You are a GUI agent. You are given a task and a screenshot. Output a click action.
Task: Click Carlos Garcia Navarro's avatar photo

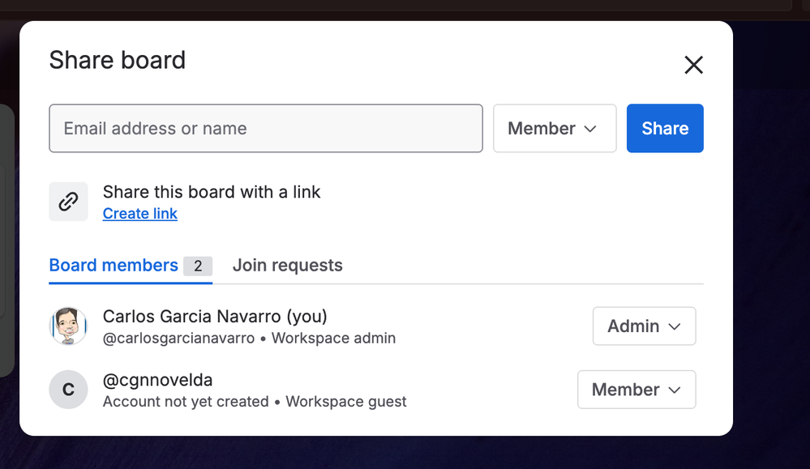coord(68,326)
